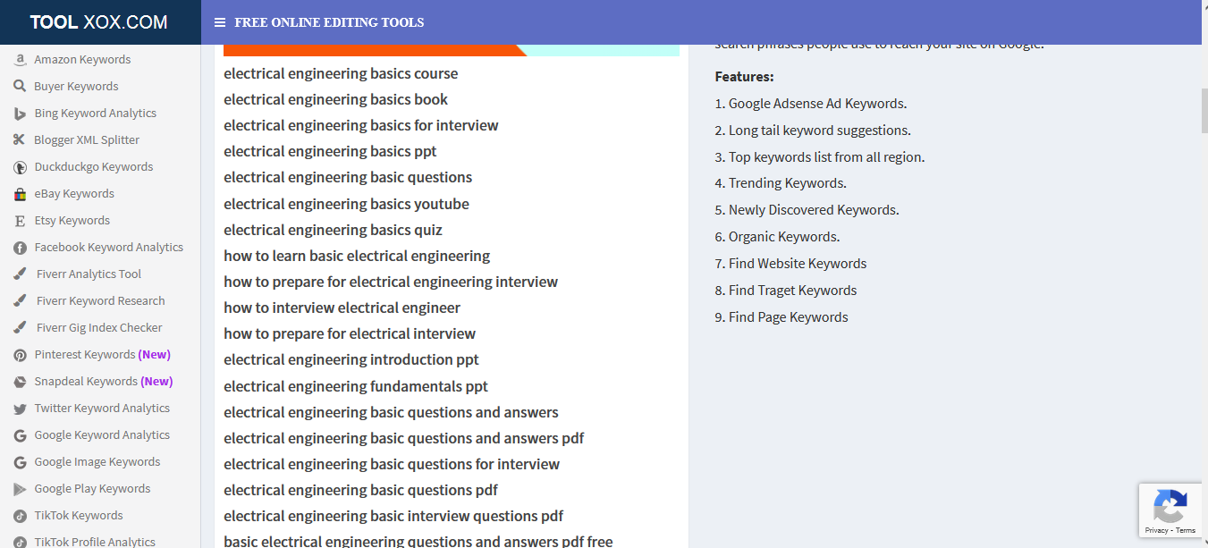Click the hamburger menu icon
Screen dimensions: 1208x548
(x=220, y=22)
